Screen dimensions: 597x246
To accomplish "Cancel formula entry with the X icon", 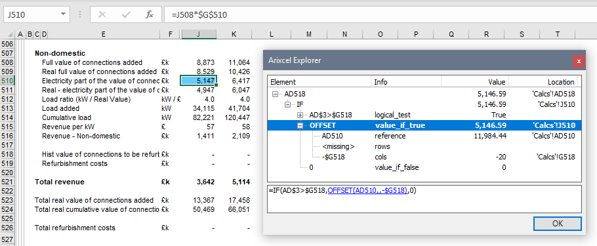I will click(102, 15).
